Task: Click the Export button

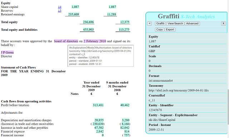Action: tap(170, 30)
